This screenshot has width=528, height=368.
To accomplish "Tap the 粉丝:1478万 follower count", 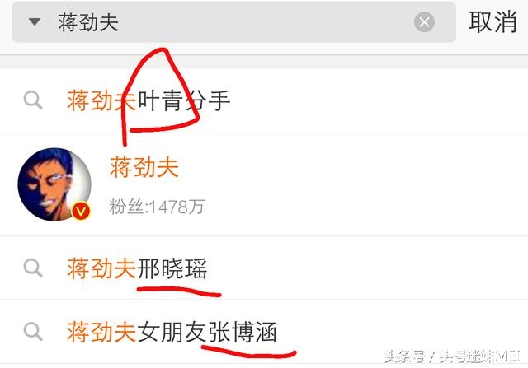I will click(x=157, y=207).
